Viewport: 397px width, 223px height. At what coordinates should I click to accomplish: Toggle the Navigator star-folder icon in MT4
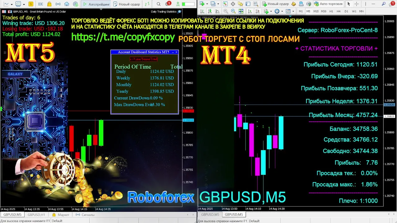click(x=240, y=4)
